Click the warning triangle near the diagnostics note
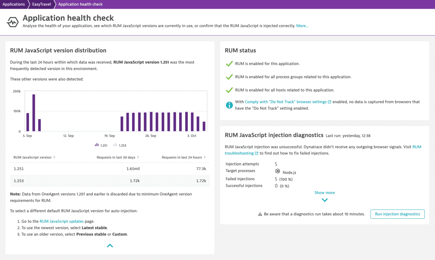This screenshot has width=435, height=260. [260, 214]
